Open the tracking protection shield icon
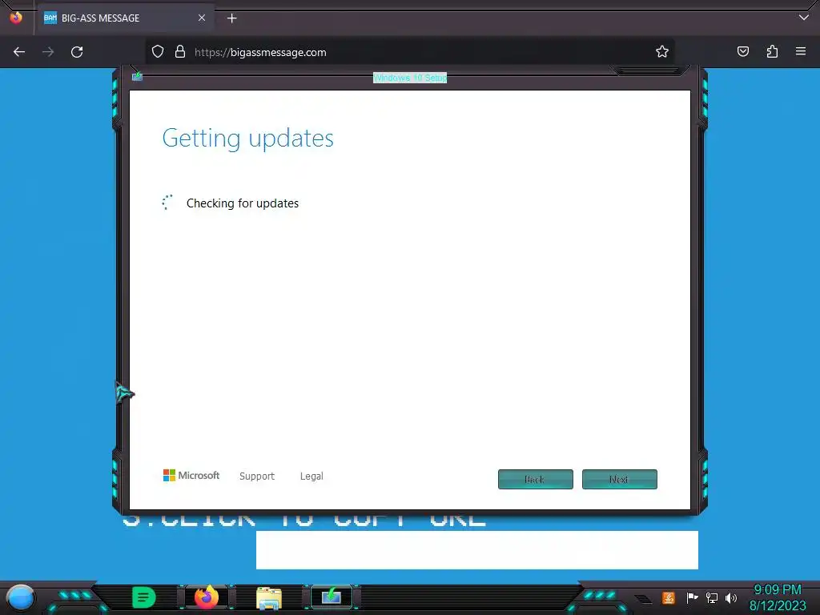Viewport: 820px width, 615px height. [x=158, y=52]
